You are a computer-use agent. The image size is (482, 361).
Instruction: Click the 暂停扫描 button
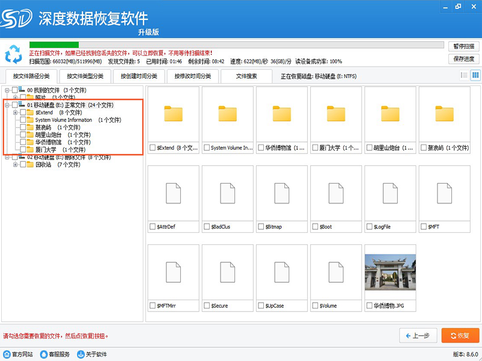(464, 46)
